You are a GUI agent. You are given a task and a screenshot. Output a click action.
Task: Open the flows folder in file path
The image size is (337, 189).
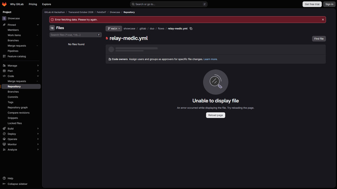coord(161,28)
